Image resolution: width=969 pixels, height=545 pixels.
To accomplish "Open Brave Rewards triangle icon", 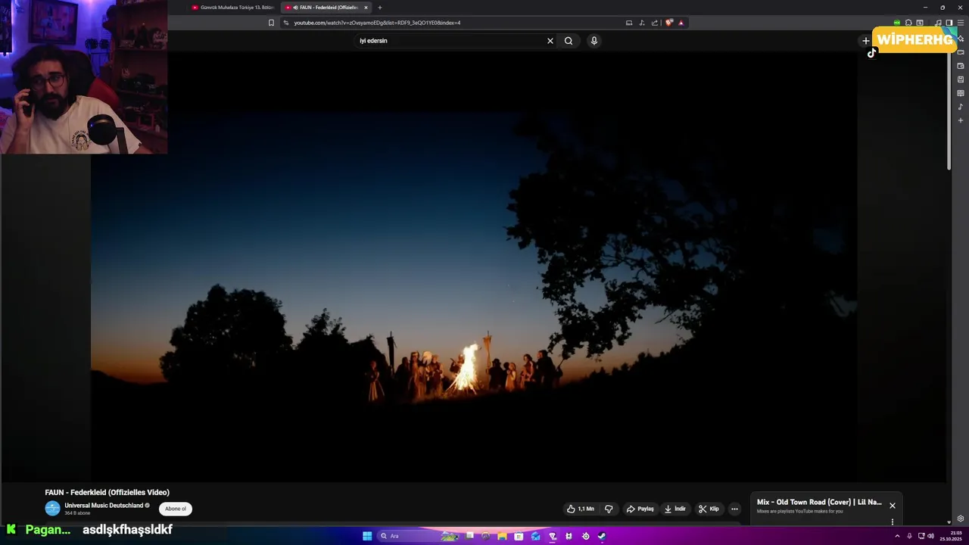I will click(x=681, y=23).
